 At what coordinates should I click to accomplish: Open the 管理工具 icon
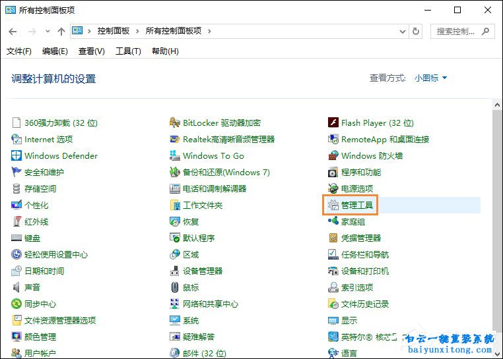(333, 206)
